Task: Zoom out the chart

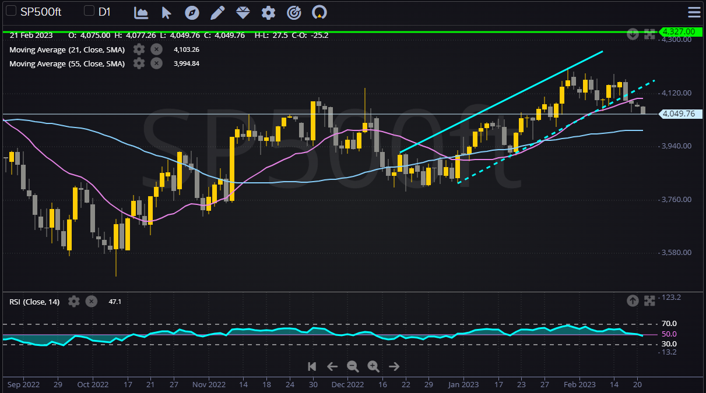Action: coord(353,366)
